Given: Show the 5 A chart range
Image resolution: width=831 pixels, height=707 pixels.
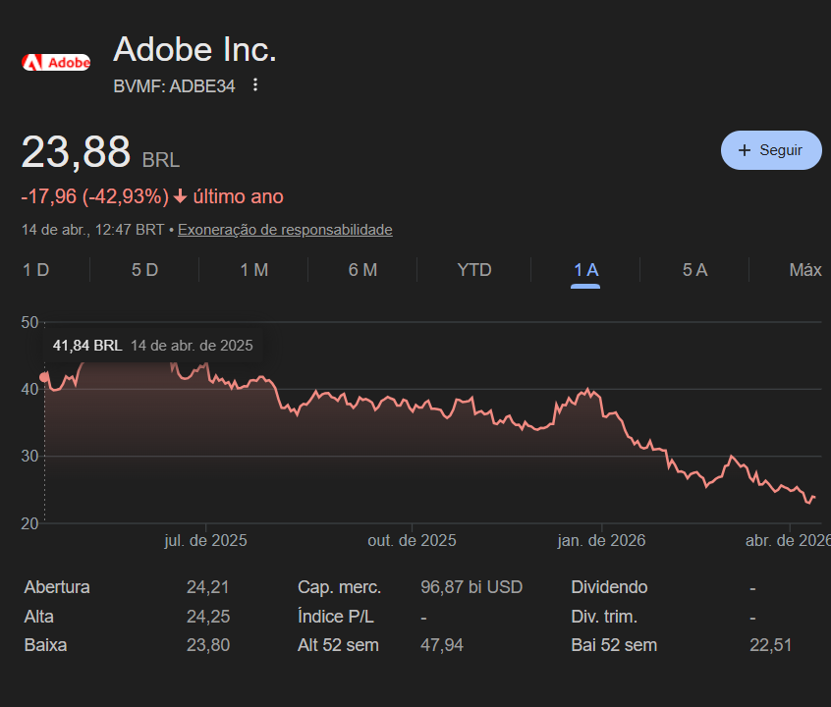Looking at the screenshot, I should (x=694, y=270).
